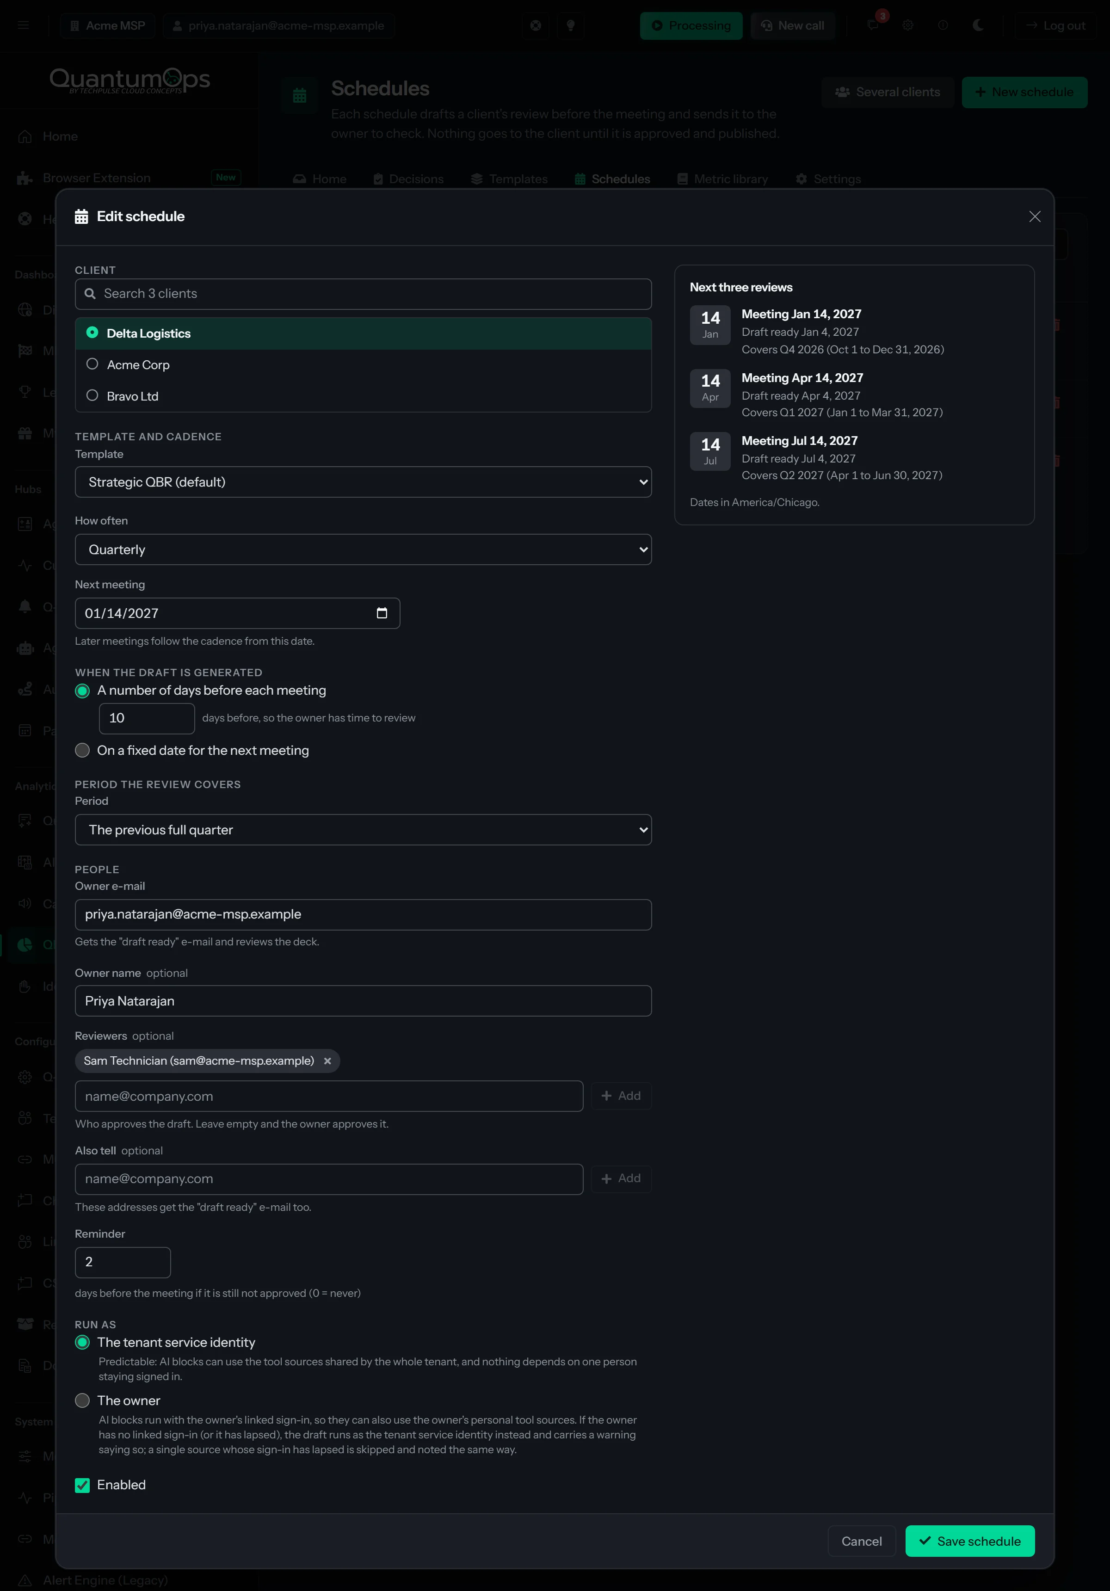Switch to the Templates tab
The image size is (1110, 1591).
pos(509,179)
